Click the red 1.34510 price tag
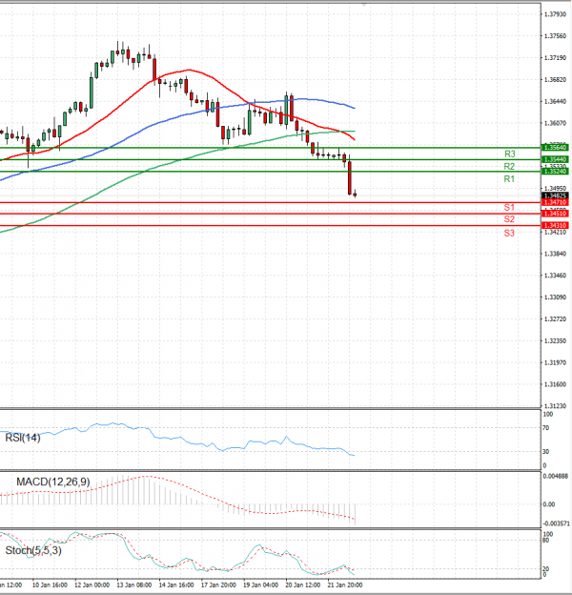 [x=555, y=214]
